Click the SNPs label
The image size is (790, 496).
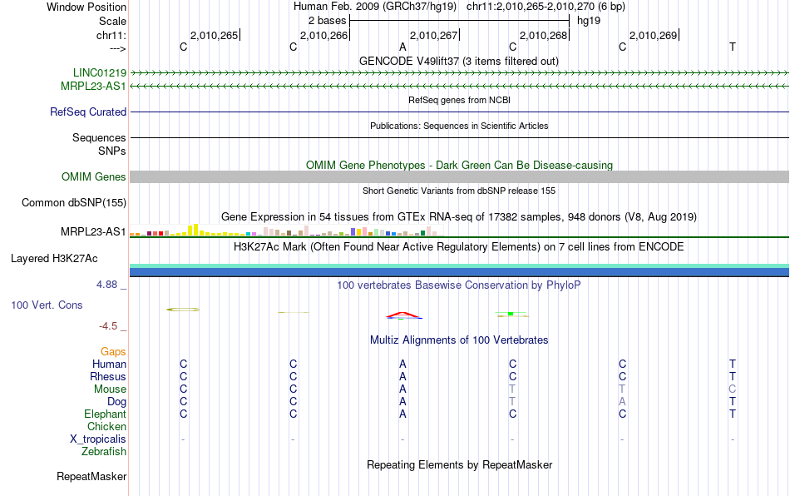(x=112, y=151)
